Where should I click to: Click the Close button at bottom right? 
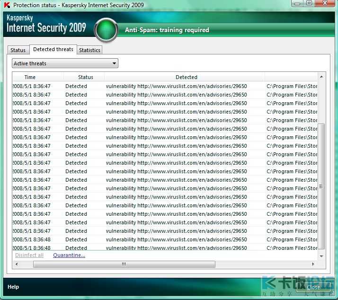coord(313,287)
